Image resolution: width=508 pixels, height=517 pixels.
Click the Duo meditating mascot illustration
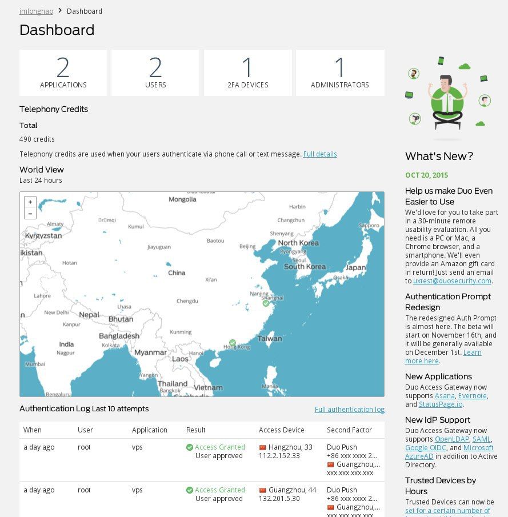(446, 98)
